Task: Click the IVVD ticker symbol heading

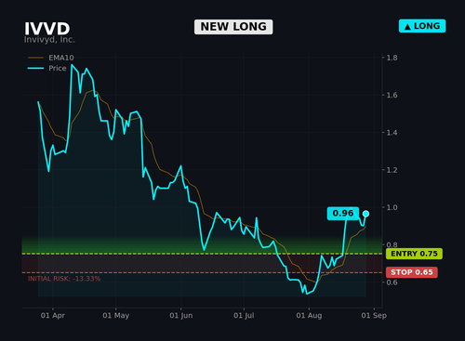Action: 46,29
